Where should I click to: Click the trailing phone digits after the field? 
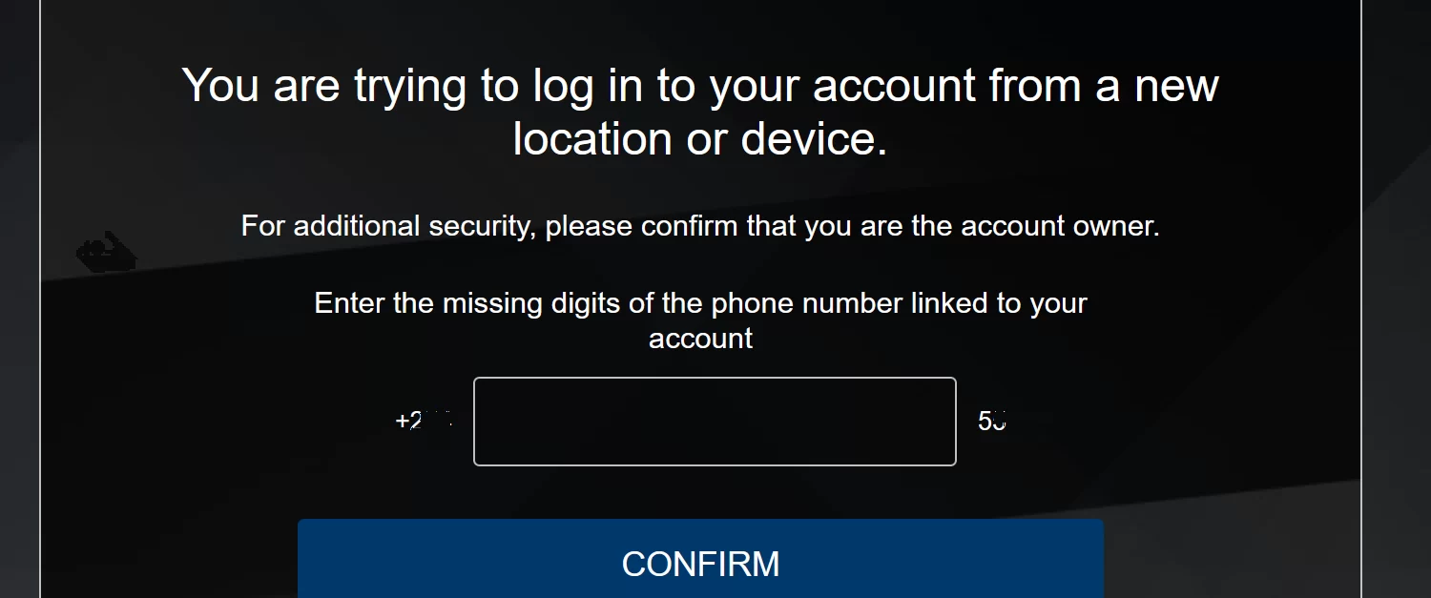(x=993, y=421)
